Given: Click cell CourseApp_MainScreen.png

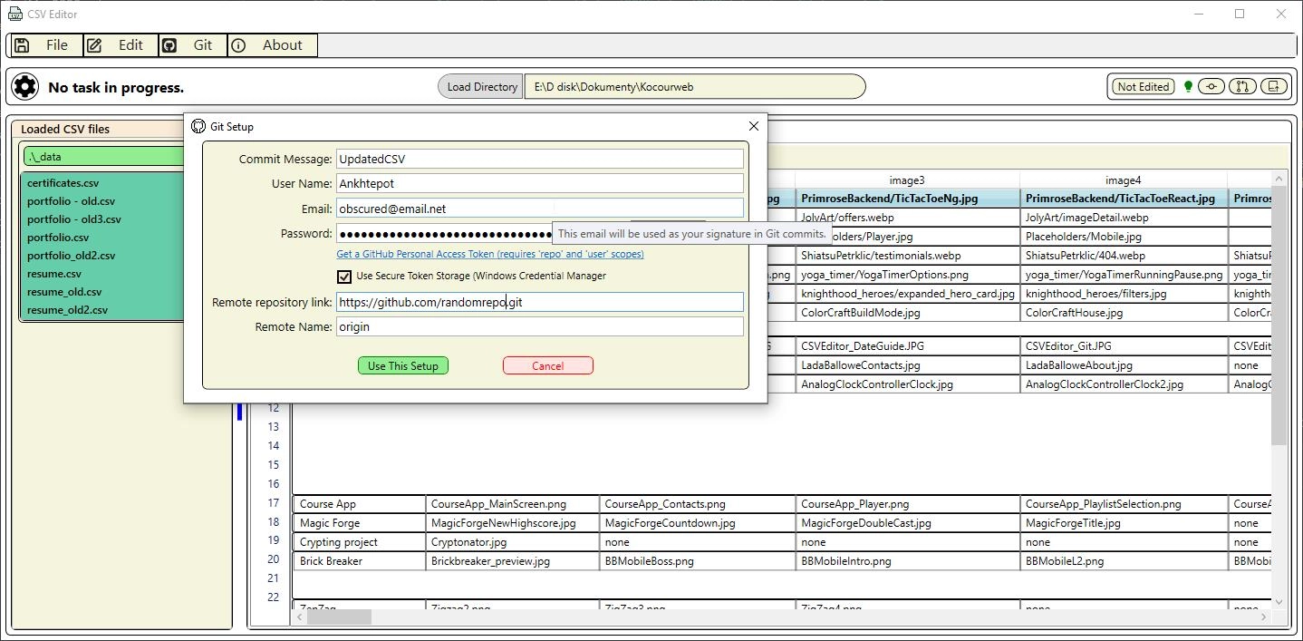Looking at the screenshot, I should tap(513, 504).
